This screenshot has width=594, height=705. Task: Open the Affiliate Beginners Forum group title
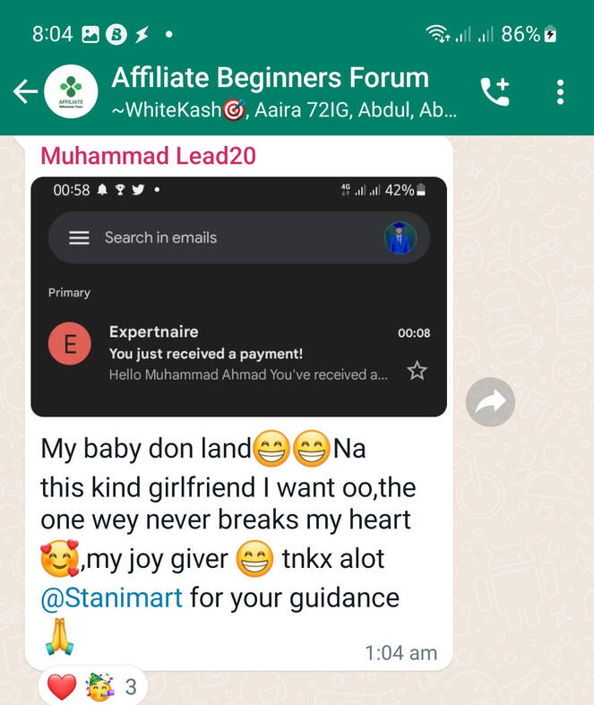tap(271, 77)
